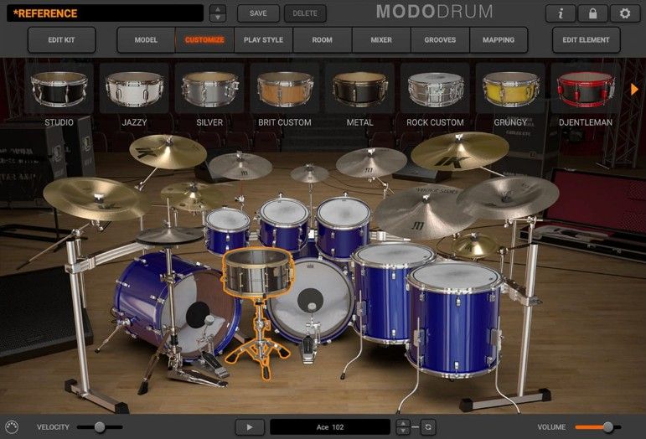Select the highlighted snare drum in kit
Screen dimensions: 646x439
pyautogui.click(x=256, y=271)
